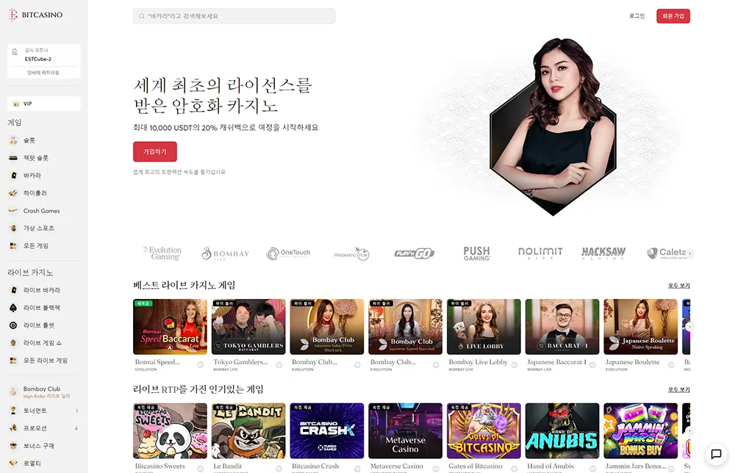Click the red 회원 가입 button
Screen dimensions: 735x473
tap(673, 16)
